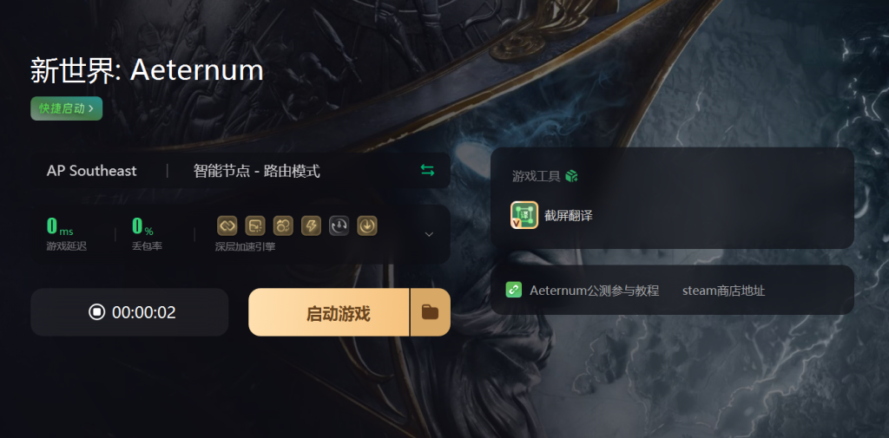Click the 游戏延迟 latency readout
The image size is (889, 438).
(x=66, y=234)
